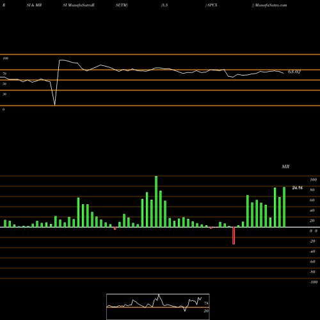Screen dimensions: 320x320
Task: Click the large red negative MR bar
Action: [234, 236]
